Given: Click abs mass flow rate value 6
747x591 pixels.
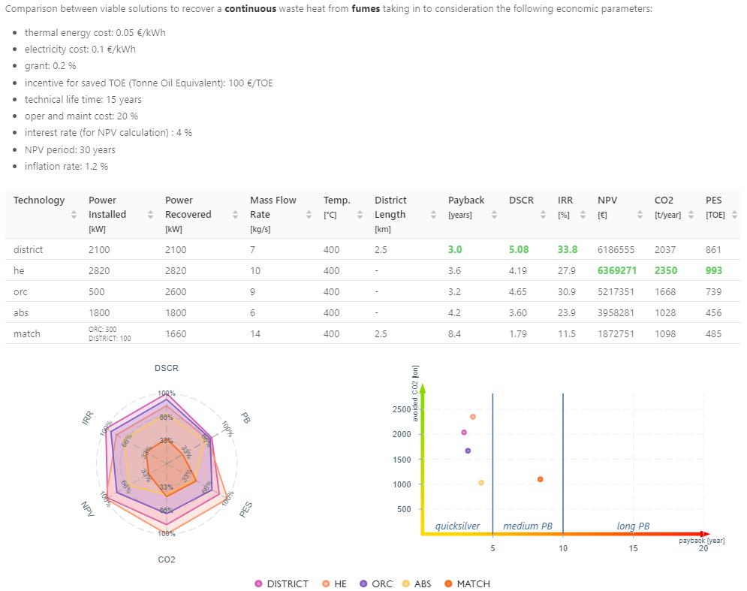Looking at the screenshot, I should pos(252,312).
